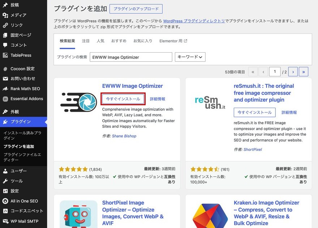Switch to the 検索結果 tab
The image size is (318, 228).
(x=67, y=41)
